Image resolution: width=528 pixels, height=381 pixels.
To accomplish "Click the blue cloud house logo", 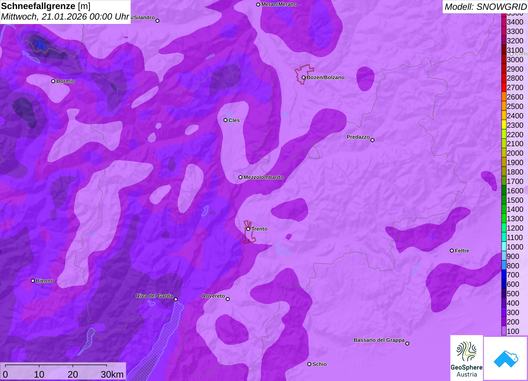I will tap(506, 359).
